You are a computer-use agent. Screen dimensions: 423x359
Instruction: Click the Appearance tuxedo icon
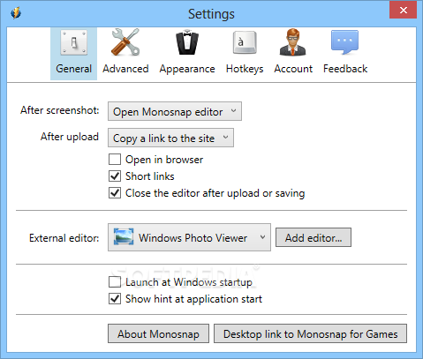coord(187,42)
